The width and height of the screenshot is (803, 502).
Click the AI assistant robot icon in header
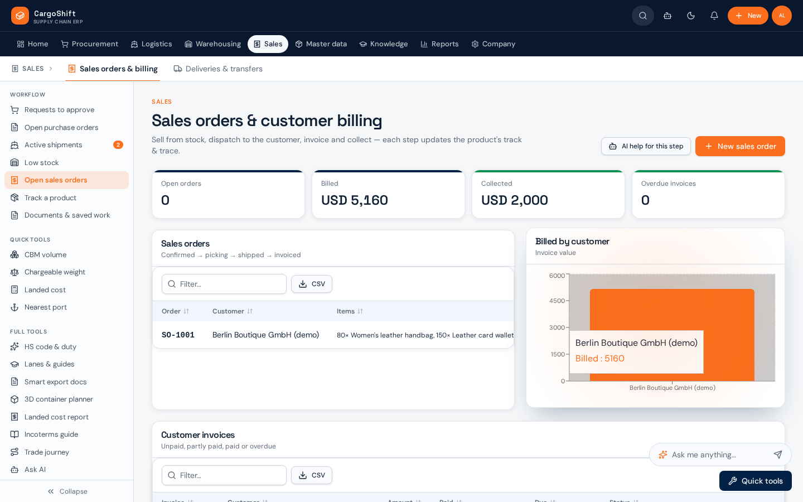pos(667,16)
